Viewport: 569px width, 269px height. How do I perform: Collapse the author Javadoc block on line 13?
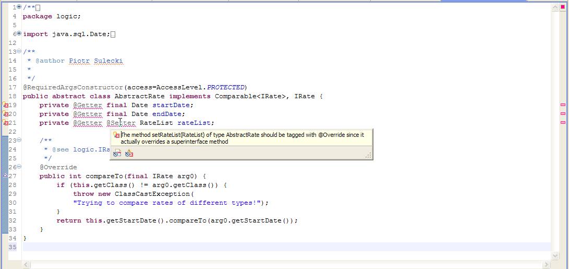pos(19,51)
